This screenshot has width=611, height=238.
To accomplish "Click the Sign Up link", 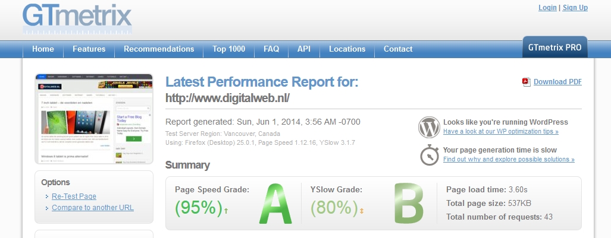I will tap(575, 8).
